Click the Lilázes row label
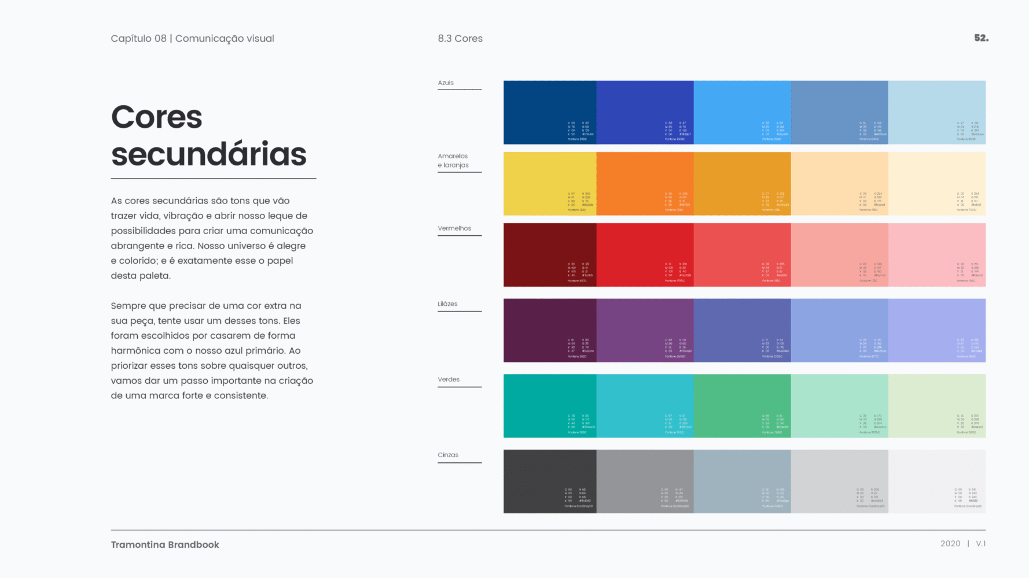The height and width of the screenshot is (578, 1029). pyautogui.click(x=447, y=304)
